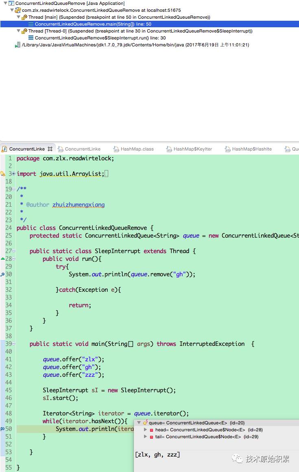Collapse the SleepInterrupt class fold at line 27

tap(13, 251)
